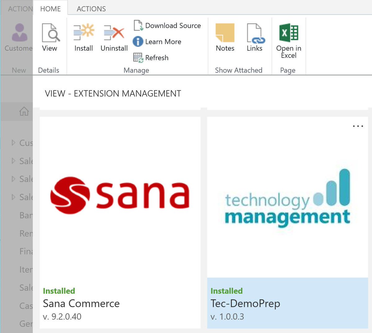Click the Refresh icon in Manage group
Image resolution: width=372 pixels, height=333 pixels.
138,58
